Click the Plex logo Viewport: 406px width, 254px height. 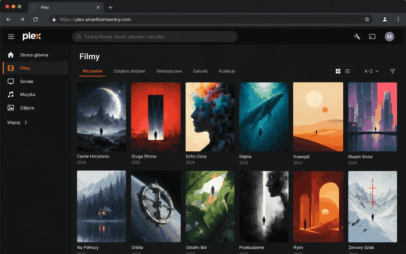(32, 37)
